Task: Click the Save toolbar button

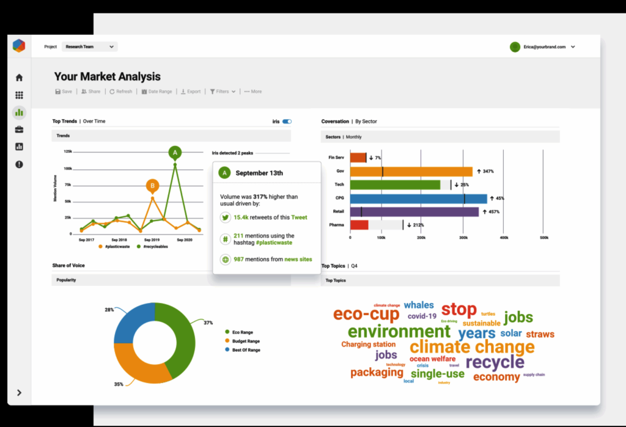Action: [x=64, y=92]
